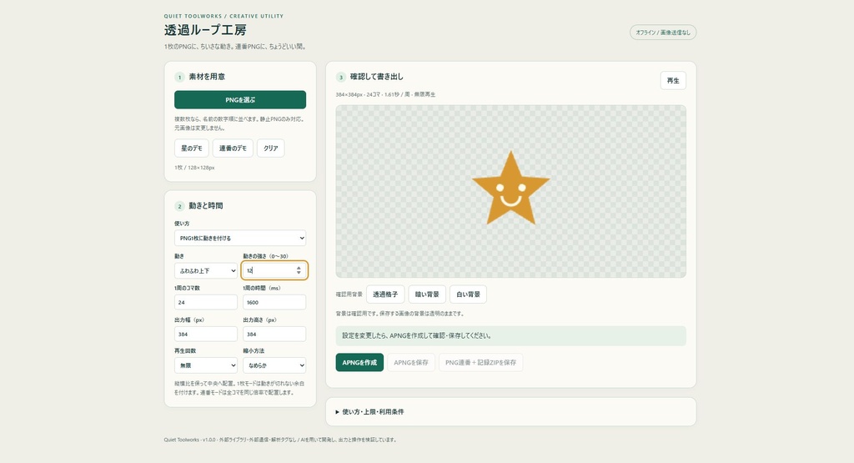Screen dimensions: 854x463
Task: Click the APNGを作成 button
Action: 359,362
